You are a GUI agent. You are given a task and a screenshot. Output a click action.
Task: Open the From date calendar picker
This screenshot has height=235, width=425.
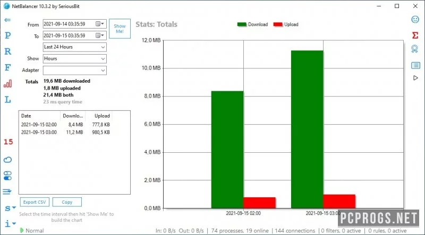tap(100, 24)
